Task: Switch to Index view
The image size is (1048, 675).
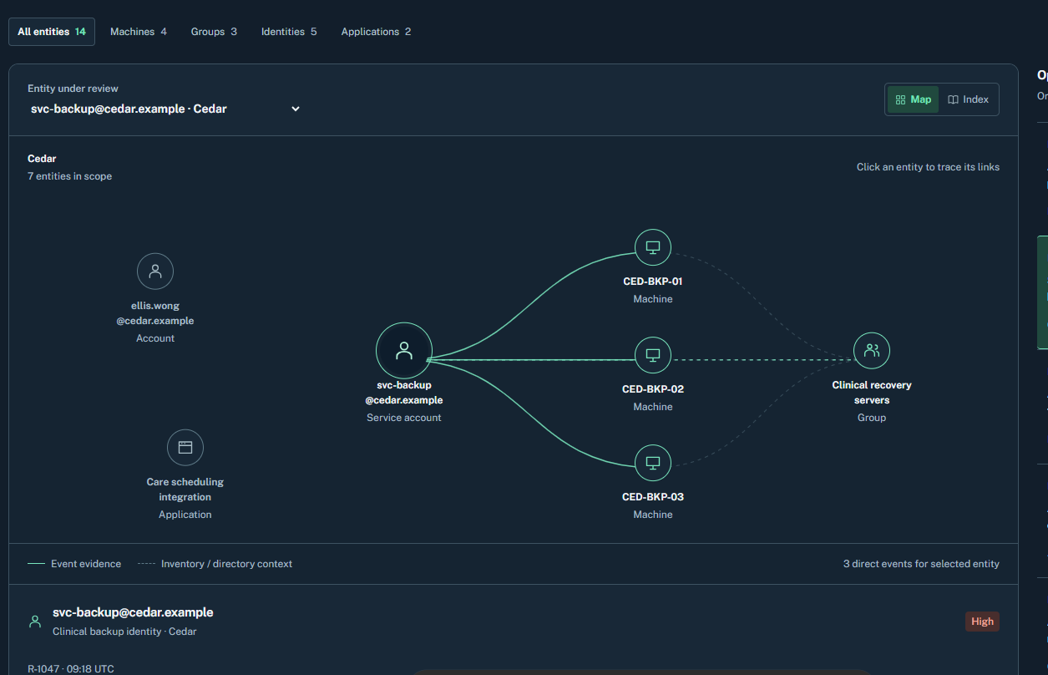Action: click(969, 99)
